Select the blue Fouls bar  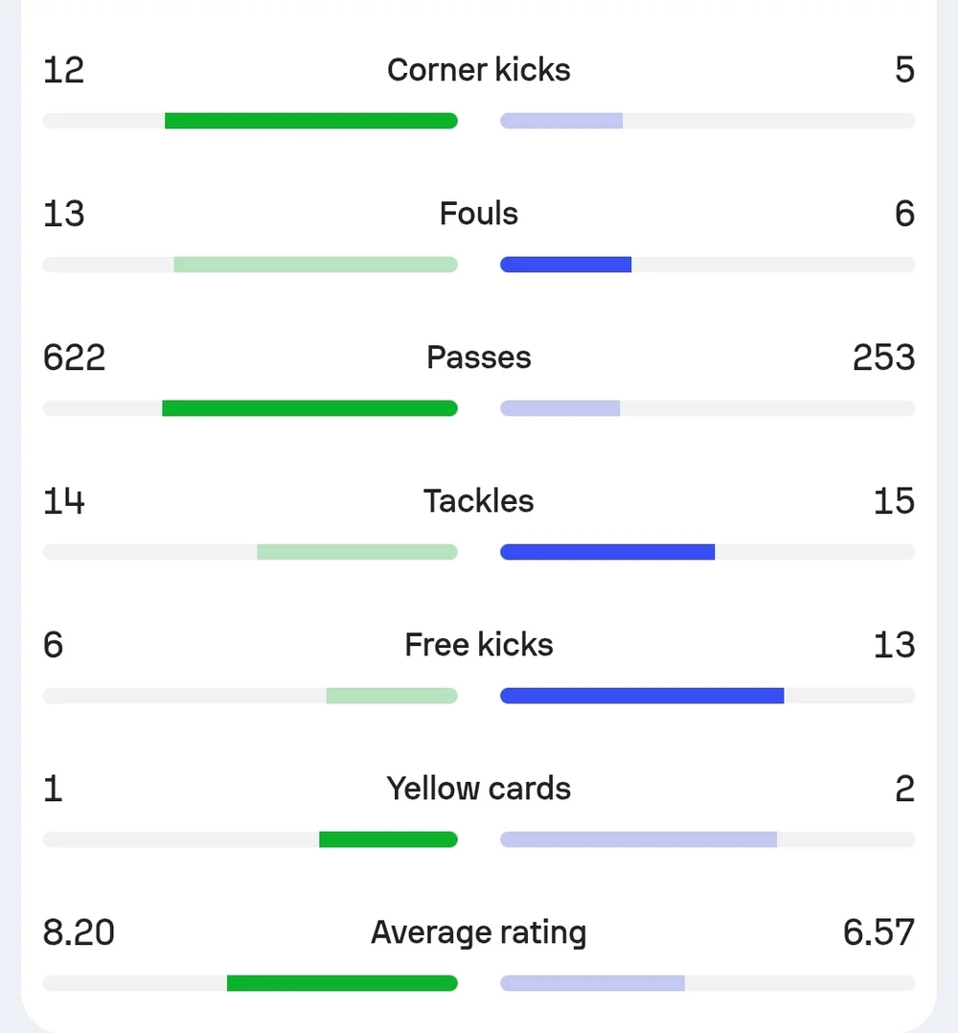coord(565,264)
